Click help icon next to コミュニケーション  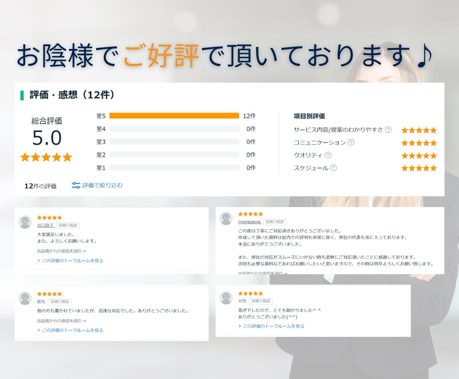tap(351, 142)
